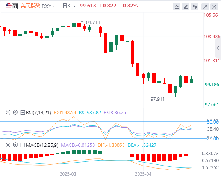221x179 pixels.
Task: Select the drawing pencil tool
Action: [x=186, y=7]
